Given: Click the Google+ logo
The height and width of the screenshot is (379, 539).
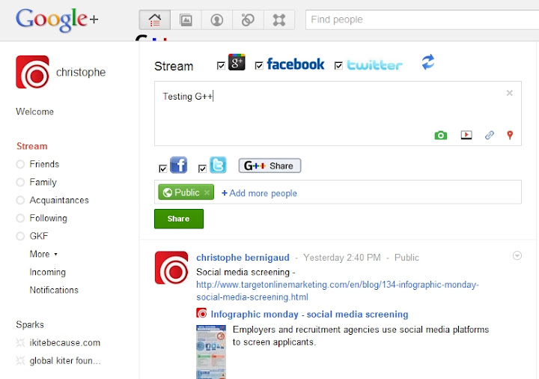Looking at the screenshot, I should click(x=57, y=19).
